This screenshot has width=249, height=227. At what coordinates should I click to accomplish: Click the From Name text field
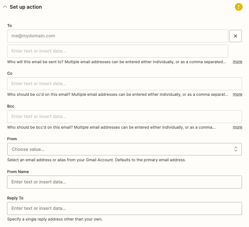124,182
